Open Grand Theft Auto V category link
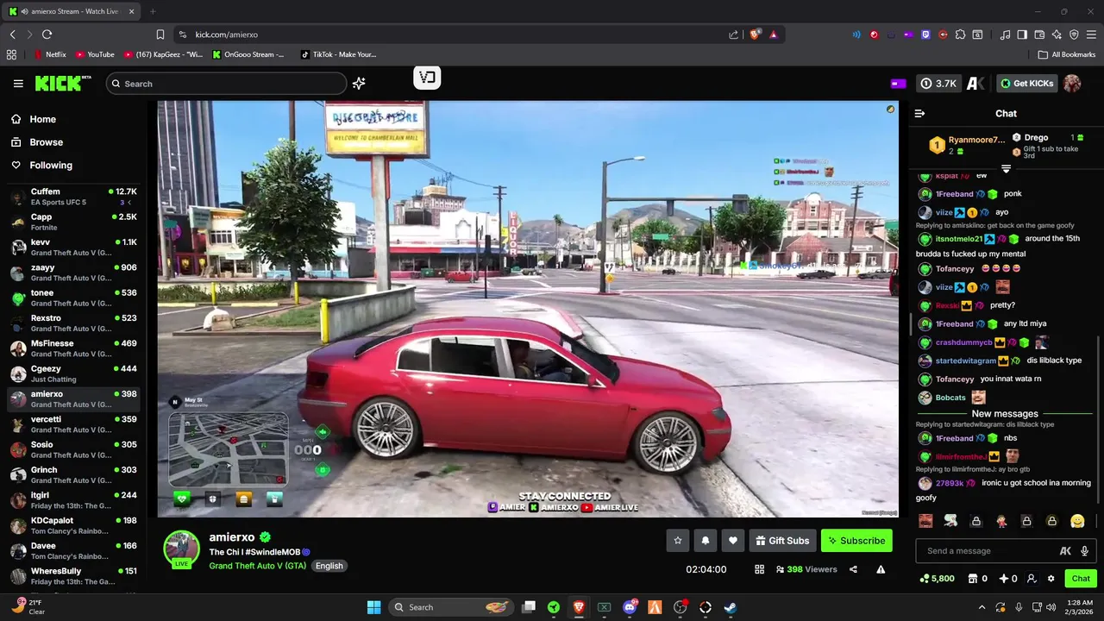The image size is (1104, 621). (257, 566)
